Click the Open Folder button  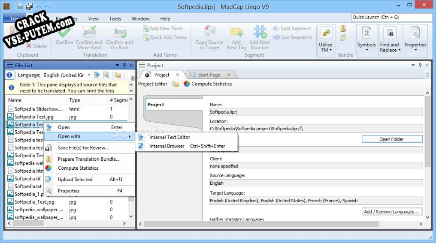pyautogui.click(x=391, y=139)
